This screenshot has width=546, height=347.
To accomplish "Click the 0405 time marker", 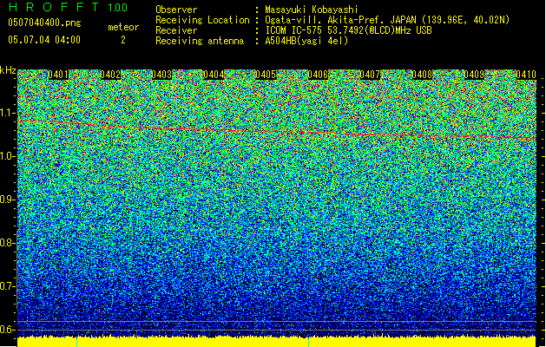I will [266, 75].
